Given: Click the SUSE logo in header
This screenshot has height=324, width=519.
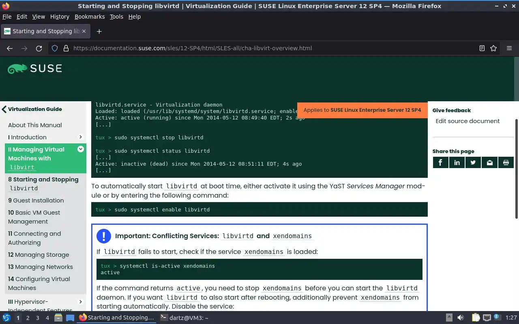Looking at the screenshot, I should [35, 69].
